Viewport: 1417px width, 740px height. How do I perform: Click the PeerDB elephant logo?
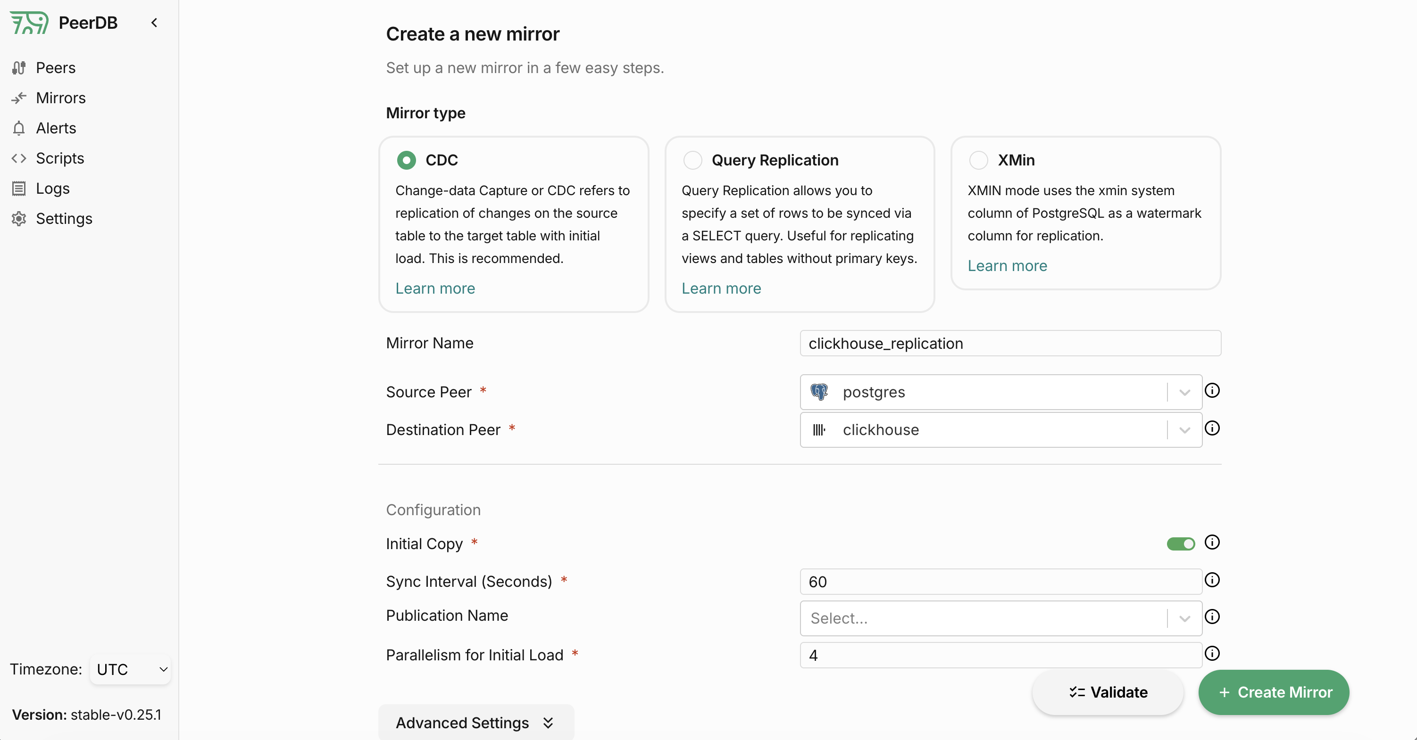click(x=29, y=23)
